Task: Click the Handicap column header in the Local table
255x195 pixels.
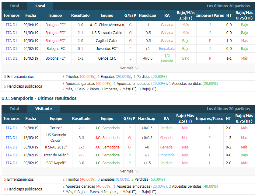Action: click(x=147, y=16)
